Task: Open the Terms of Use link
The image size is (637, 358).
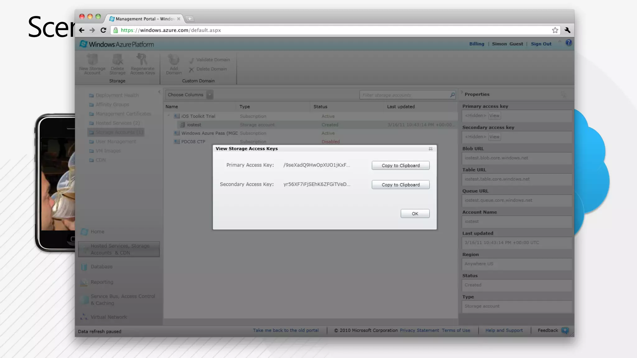Action: point(456,330)
